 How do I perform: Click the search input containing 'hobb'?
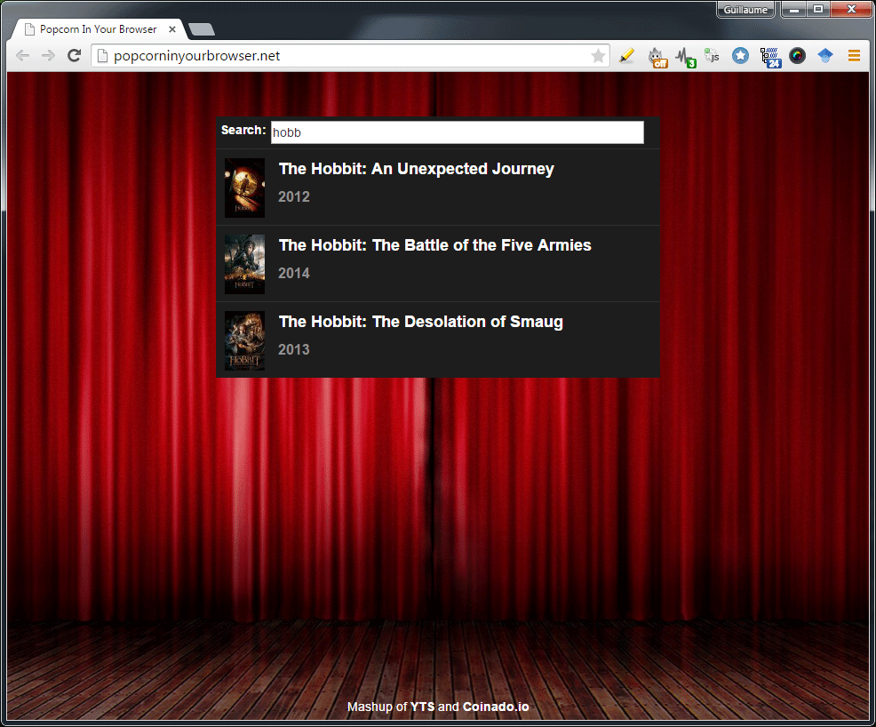457,132
